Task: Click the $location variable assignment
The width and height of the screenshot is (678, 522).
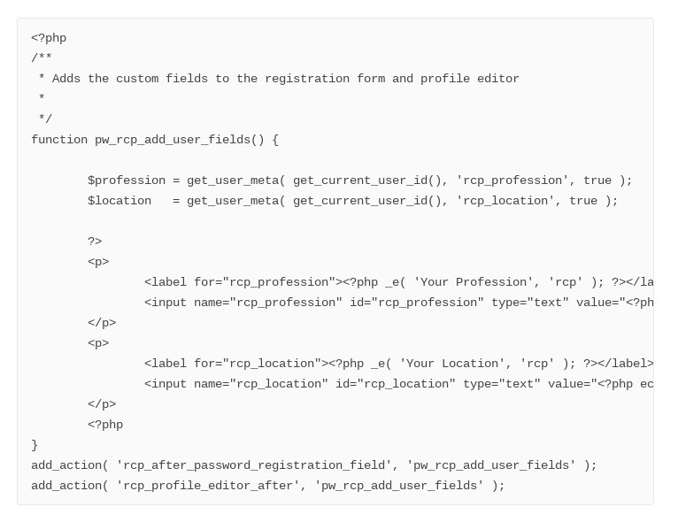Action: [353, 201]
